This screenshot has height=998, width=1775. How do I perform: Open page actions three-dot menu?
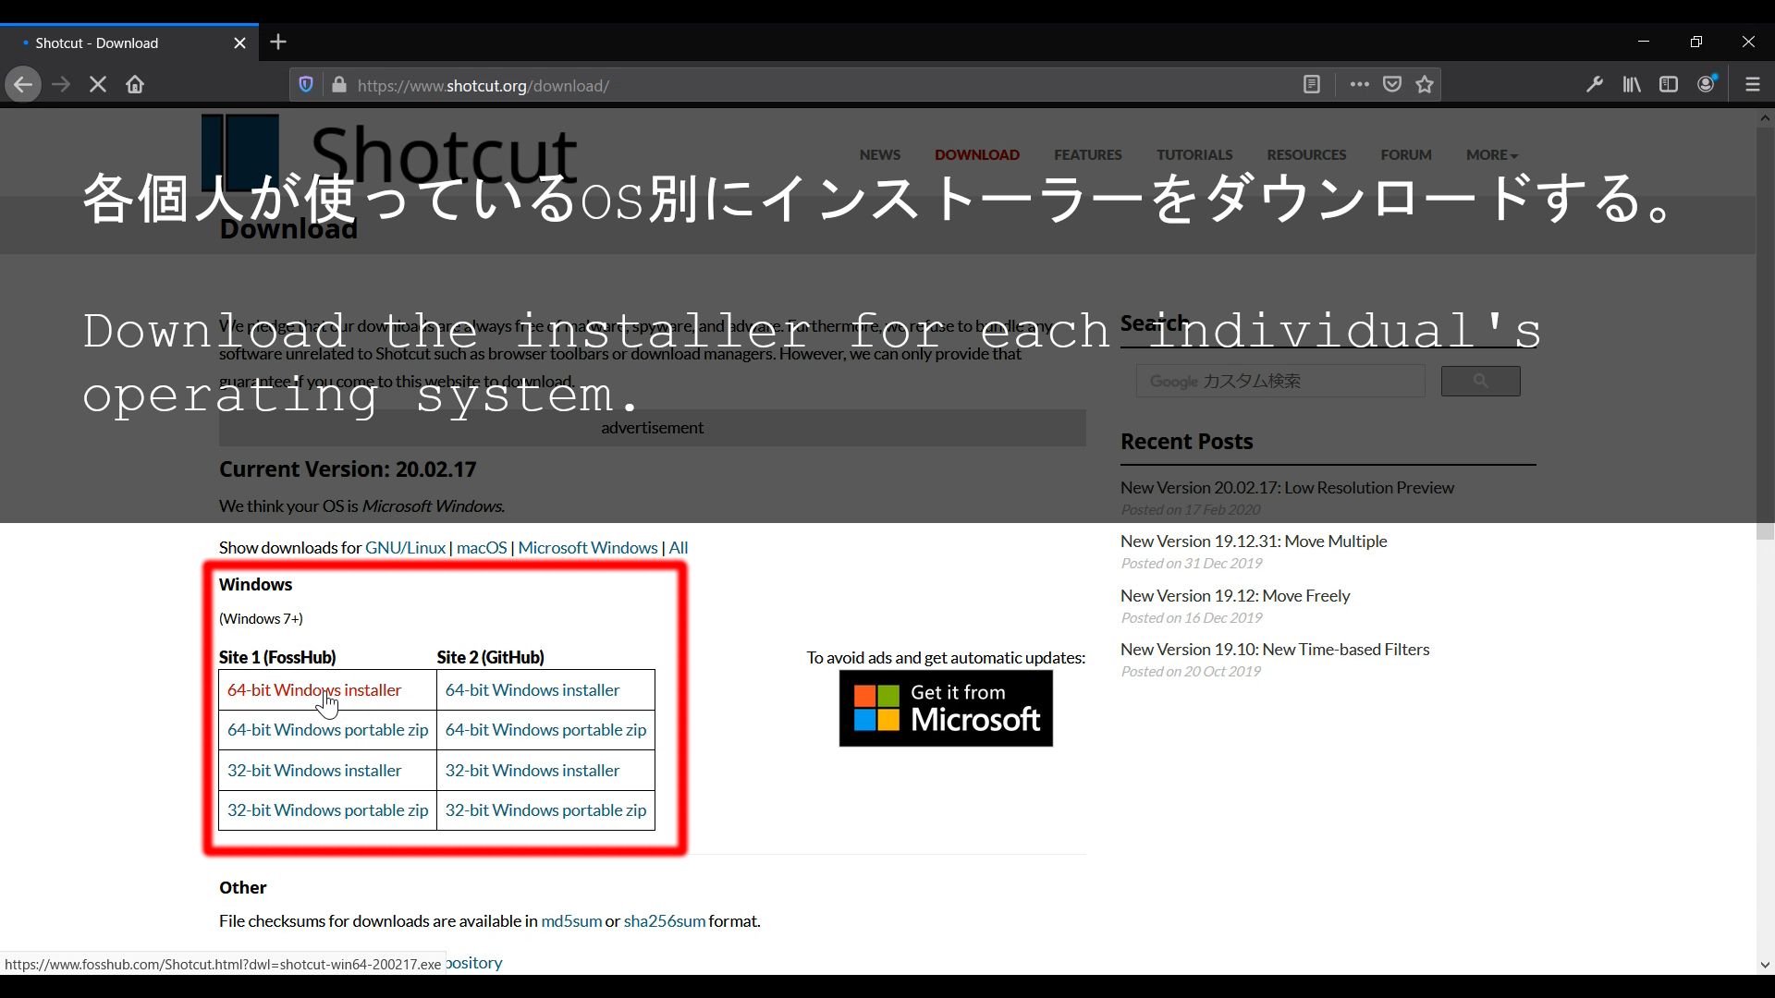point(1359,85)
